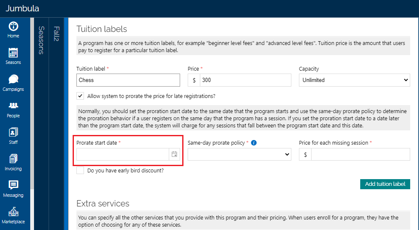Viewport: 419px width, 230px height.
Task: Switch to the vertical Seasons tab
Action: 41,40
